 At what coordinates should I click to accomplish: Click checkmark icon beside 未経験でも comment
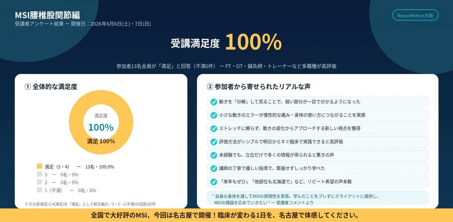214,155
